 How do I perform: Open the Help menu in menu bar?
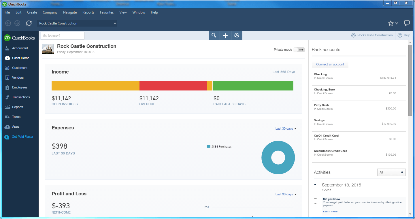click(154, 12)
